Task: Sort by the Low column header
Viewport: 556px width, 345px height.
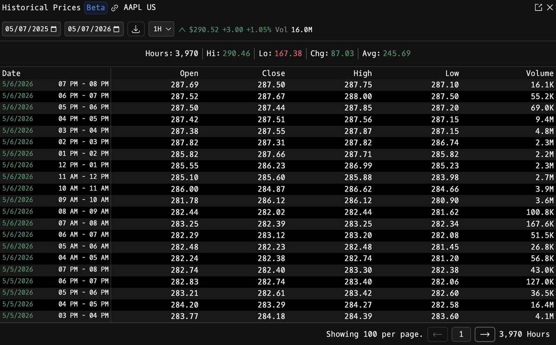Action: point(452,73)
